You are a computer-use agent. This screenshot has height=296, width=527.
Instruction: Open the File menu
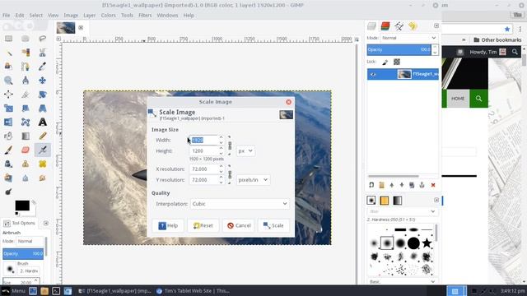tap(6, 16)
